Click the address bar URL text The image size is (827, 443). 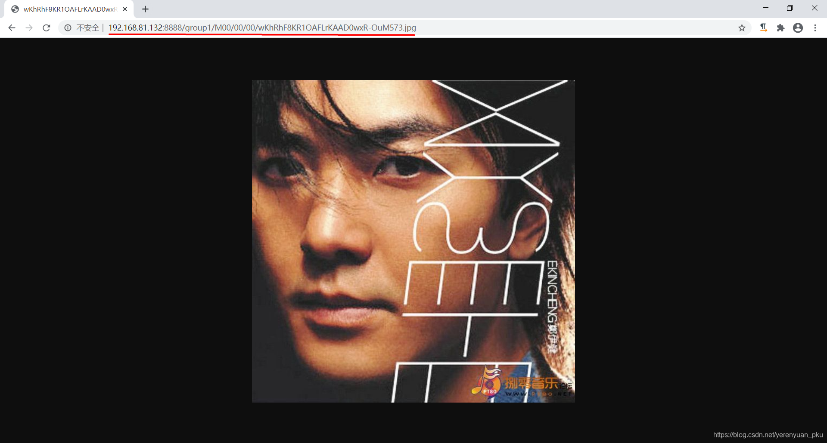point(262,28)
